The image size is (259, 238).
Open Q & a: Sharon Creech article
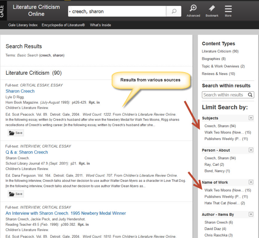pos(26,152)
